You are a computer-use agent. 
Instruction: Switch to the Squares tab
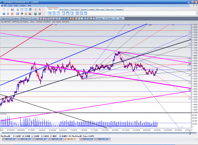coord(84,9)
